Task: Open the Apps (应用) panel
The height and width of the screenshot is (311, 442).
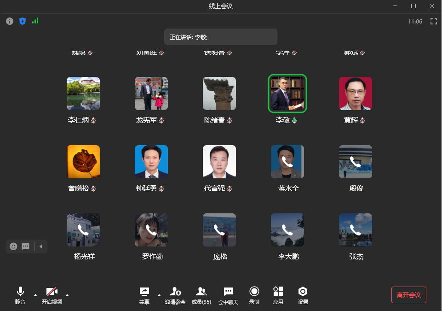Action: point(278,295)
